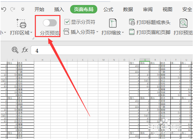The image size is (193, 139).
Task: Select column J header
Action: (72, 60)
